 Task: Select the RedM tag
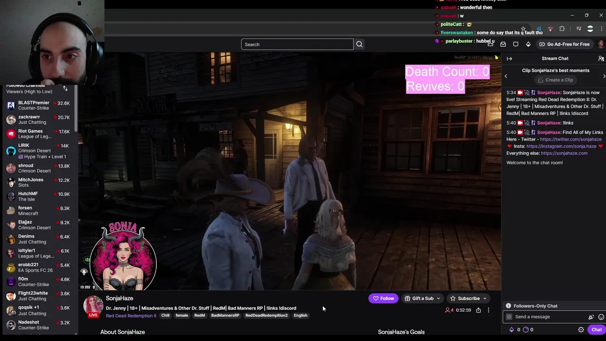200,315
